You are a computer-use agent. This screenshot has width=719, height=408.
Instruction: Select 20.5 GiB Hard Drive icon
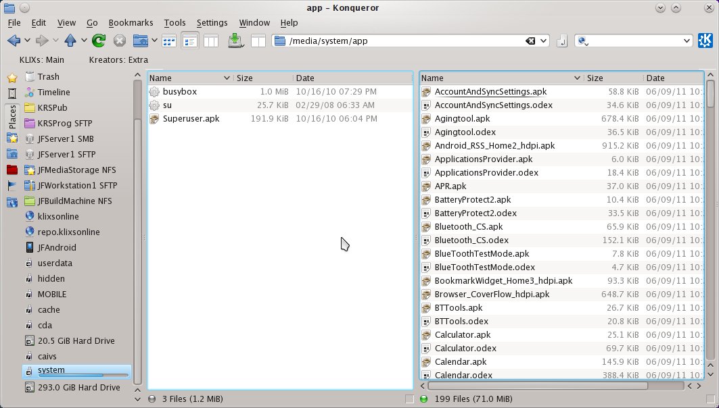pos(29,341)
